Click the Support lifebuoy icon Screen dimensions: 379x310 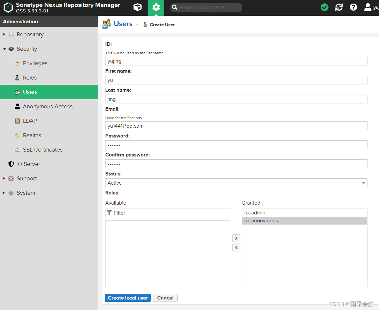tap(11, 178)
